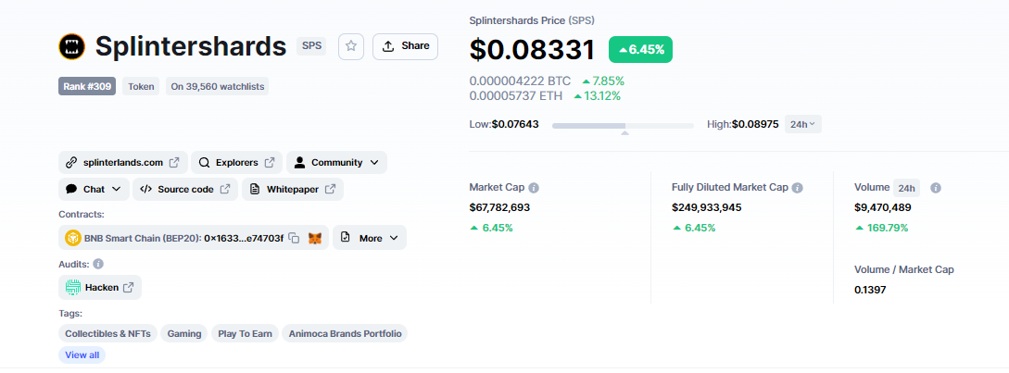Add token to MetaMask via fox icon

coord(315,238)
